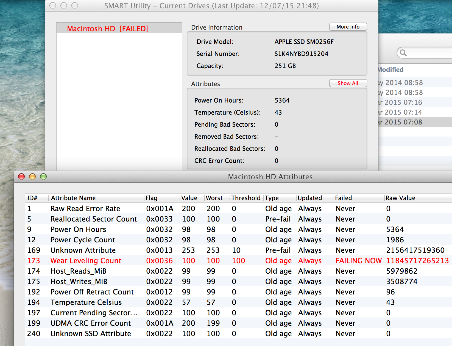Click the Finder search magnifier icon
The height and width of the screenshot is (346, 452).
click(x=403, y=53)
